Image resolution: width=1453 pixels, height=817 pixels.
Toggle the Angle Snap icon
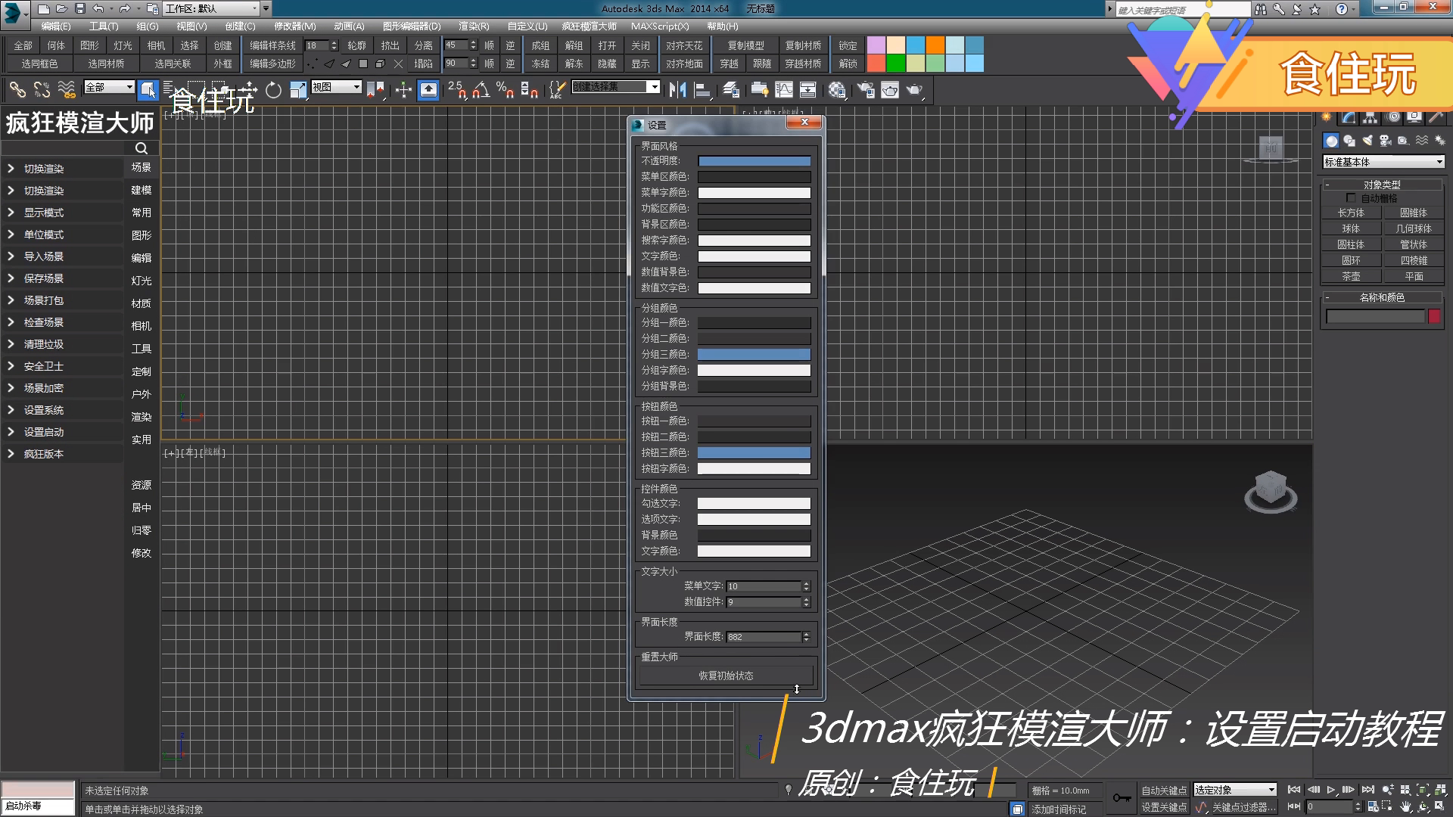point(481,90)
